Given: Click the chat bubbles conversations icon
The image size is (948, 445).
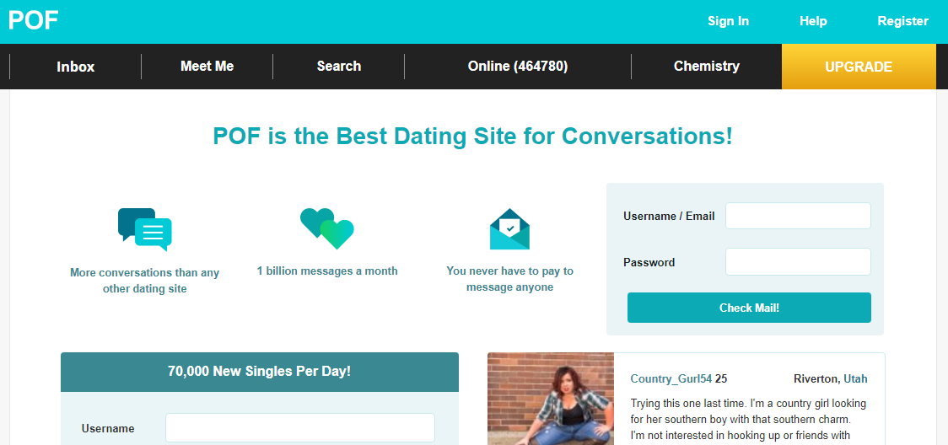Looking at the screenshot, I should 144,229.
